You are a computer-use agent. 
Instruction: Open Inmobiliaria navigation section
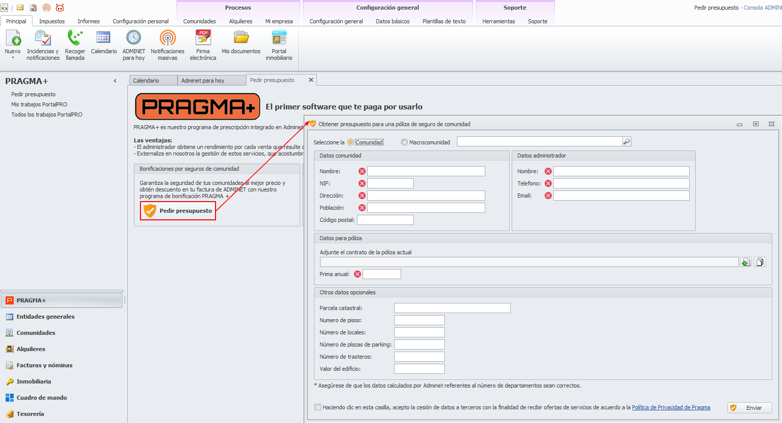(x=62, y=381)
